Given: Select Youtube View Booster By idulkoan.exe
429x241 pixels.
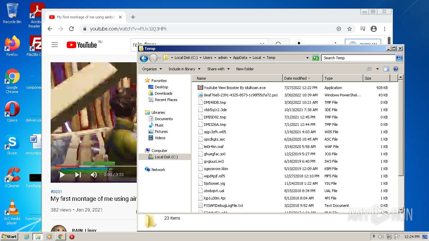Looking at the screenshot, I should (234, 88).
